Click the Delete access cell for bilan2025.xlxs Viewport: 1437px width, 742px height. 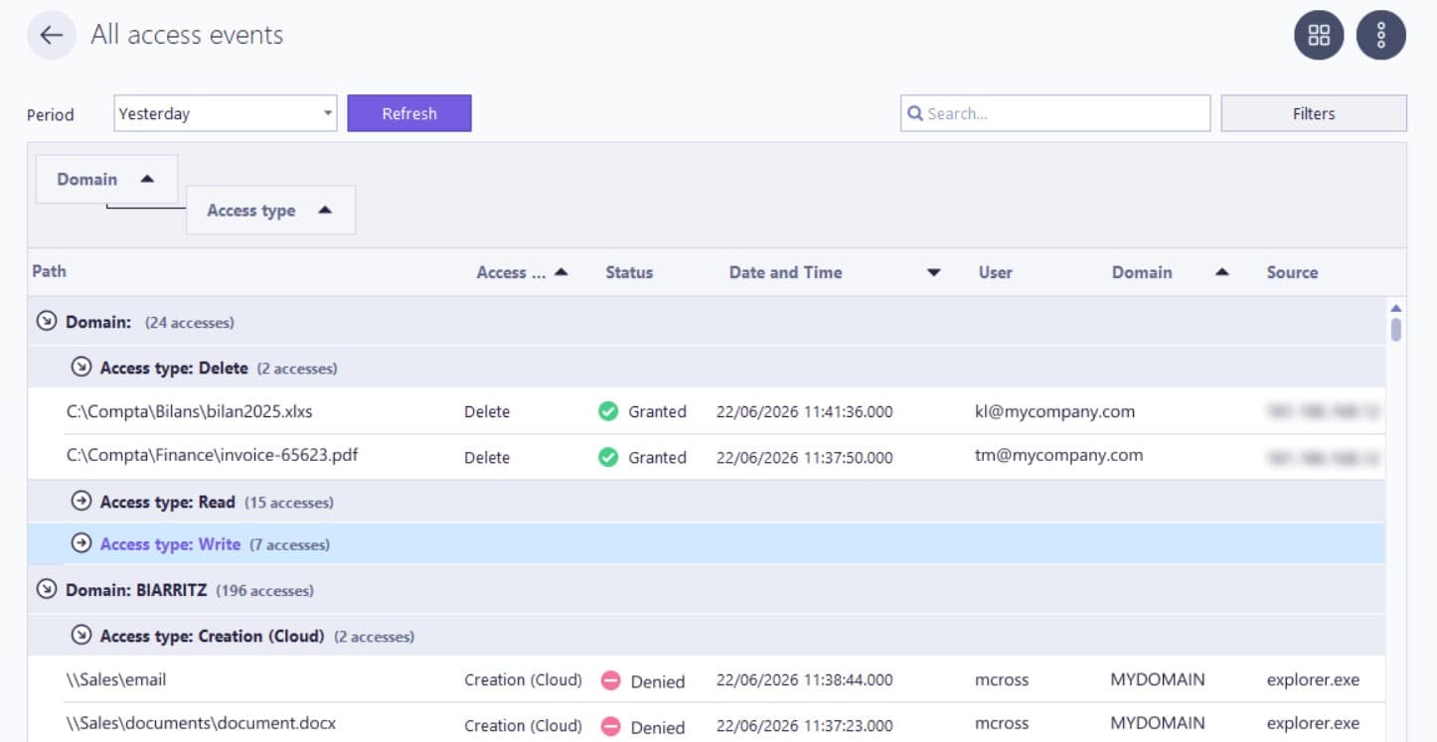click(487, 412)
